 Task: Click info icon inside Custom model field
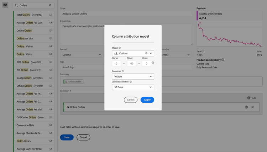[x=146, y=53]
